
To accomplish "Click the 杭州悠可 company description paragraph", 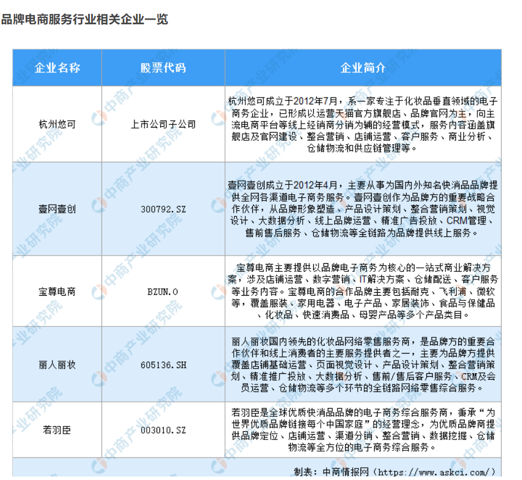I will (x=363, y=125).
